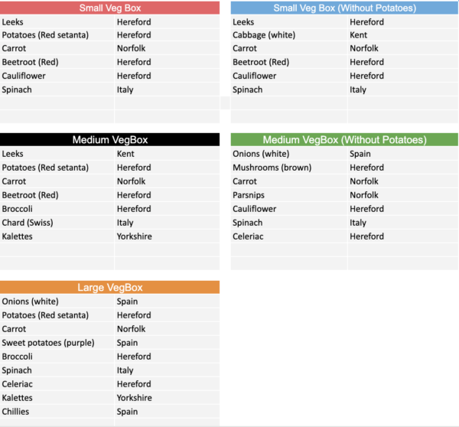Click Yorkshire origin in the Large VegBox table

pos(135,398)
